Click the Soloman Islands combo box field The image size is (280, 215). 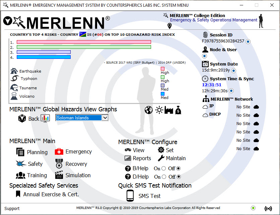coord(82,118)
